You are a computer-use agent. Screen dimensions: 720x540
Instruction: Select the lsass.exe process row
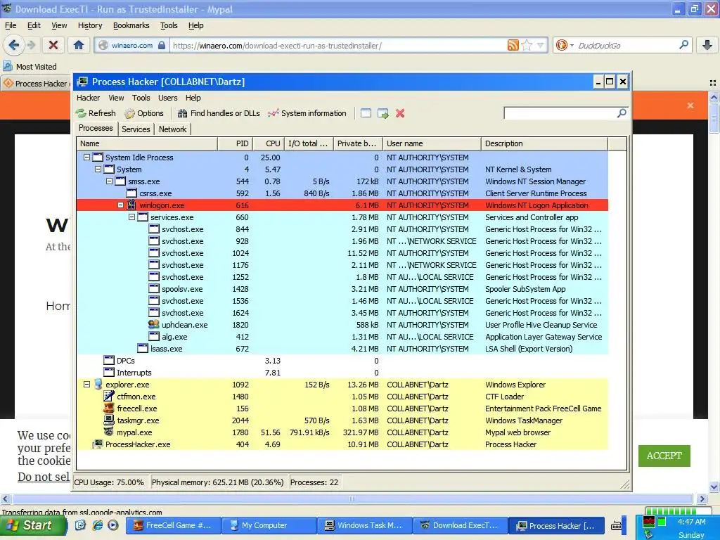pyautogui.click(x=342, y=349)
